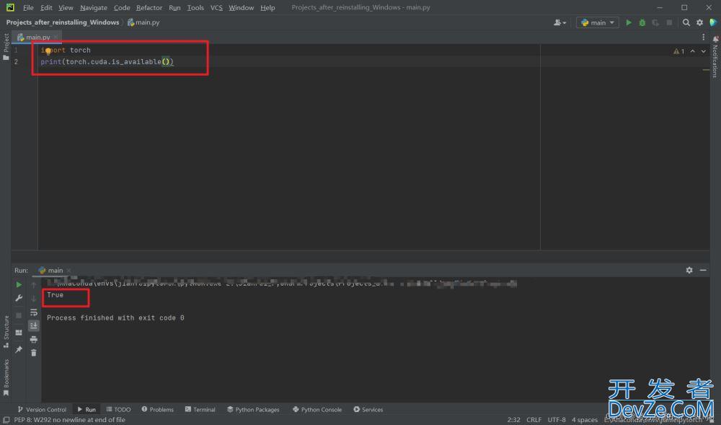Viewport: 721px width, 425px height.
Task: Click down the stack trace arrow
Action: click(x=34, y=299)
